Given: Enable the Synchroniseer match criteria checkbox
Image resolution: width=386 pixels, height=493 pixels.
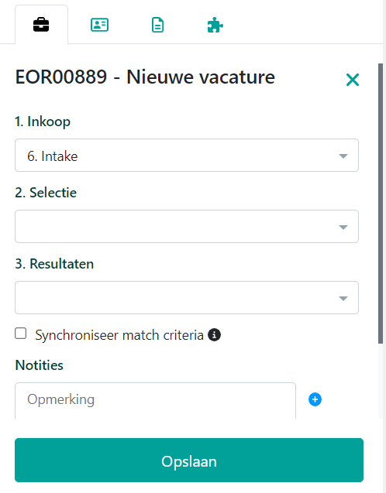Looking at the screenshot, I should (21, 334).
